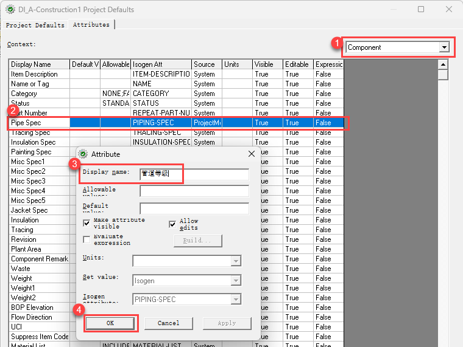Viewport: 463px width, 347px height.
Task: Toggle Make attribute visible checkbox
Action: coord(87,223)
